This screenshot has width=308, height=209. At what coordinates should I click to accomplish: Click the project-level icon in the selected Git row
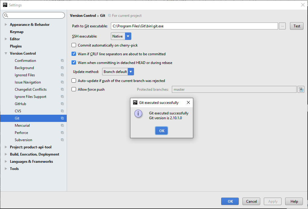coord(62,118)
